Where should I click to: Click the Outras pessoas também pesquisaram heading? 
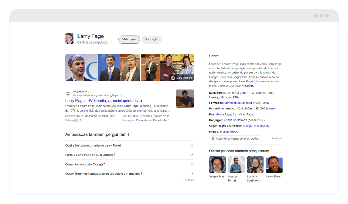point(239,151)
